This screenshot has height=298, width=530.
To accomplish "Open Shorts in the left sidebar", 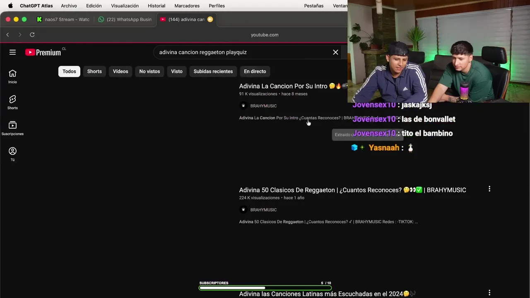I will [x=12, y=103].
